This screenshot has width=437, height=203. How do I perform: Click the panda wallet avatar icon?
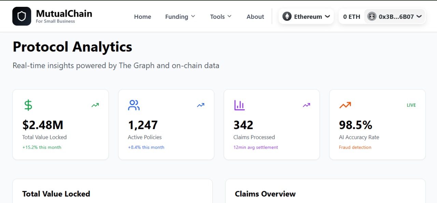pos(372,16)
